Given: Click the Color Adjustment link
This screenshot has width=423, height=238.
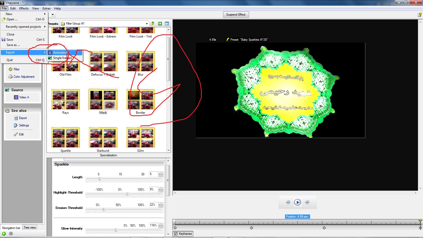Looking at the screenshot, I should point(24,77).
